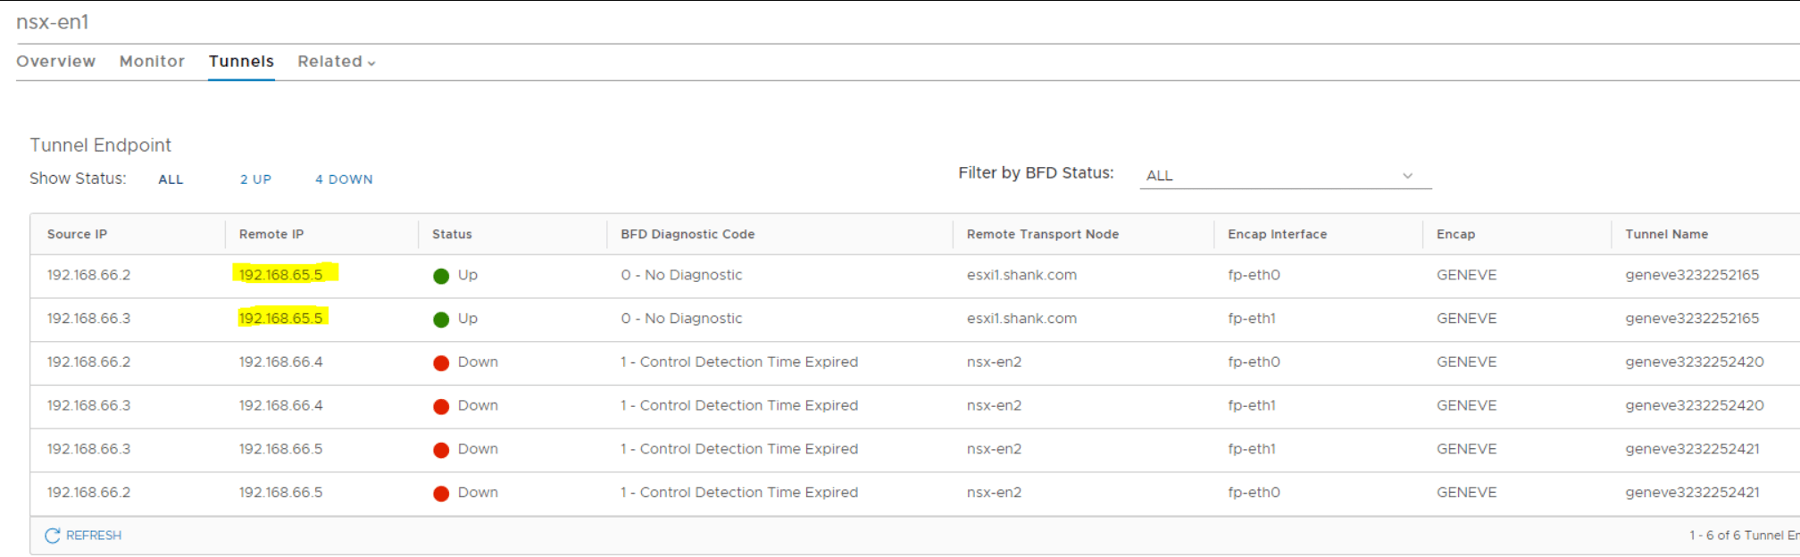This screenshot has height=557, width=1800.
Task: Click tunnel name geneve3232252420 in fp-eth1 row
Action: pyautogui.click(x=1695, y=406)
